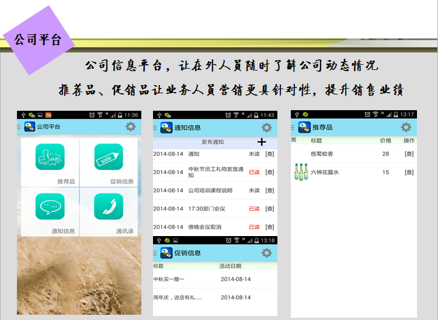Click [查] for 傍晚会议取消
The width and height of the screenshot is (438, 320).
click(x=270, y=227)
